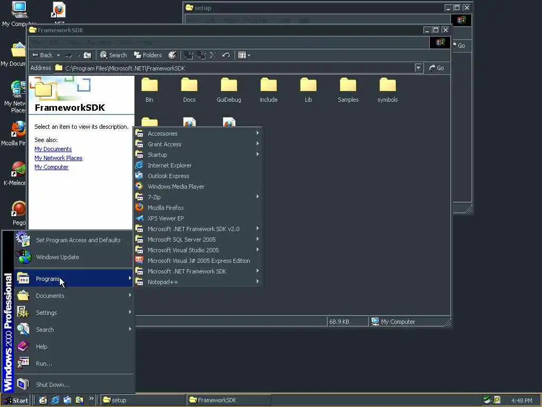542x407 pixels.
Task: Select the Docs folder
Action: (x=189, y=90)
